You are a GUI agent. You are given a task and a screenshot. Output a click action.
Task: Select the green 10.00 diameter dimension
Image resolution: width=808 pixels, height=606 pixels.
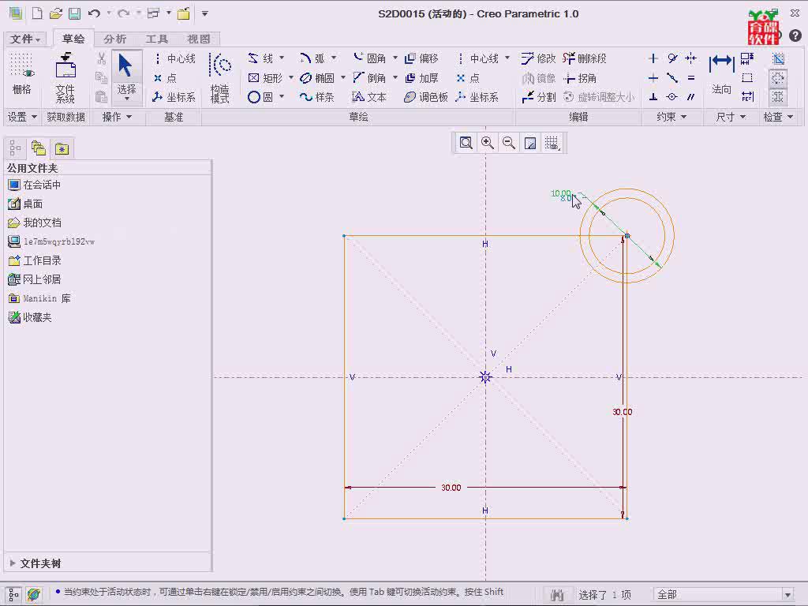click(561, 193)
